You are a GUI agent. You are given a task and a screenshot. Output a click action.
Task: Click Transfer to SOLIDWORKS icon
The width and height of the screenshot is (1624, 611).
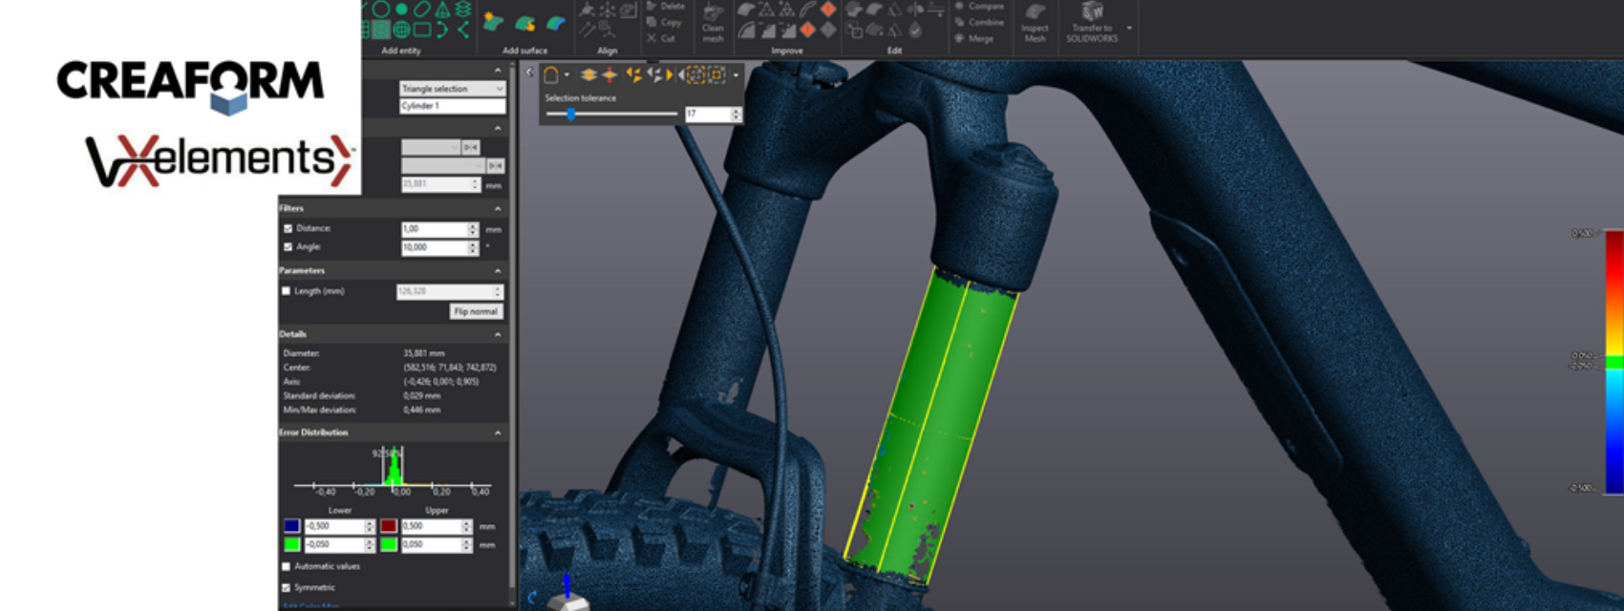[1092, 13]
